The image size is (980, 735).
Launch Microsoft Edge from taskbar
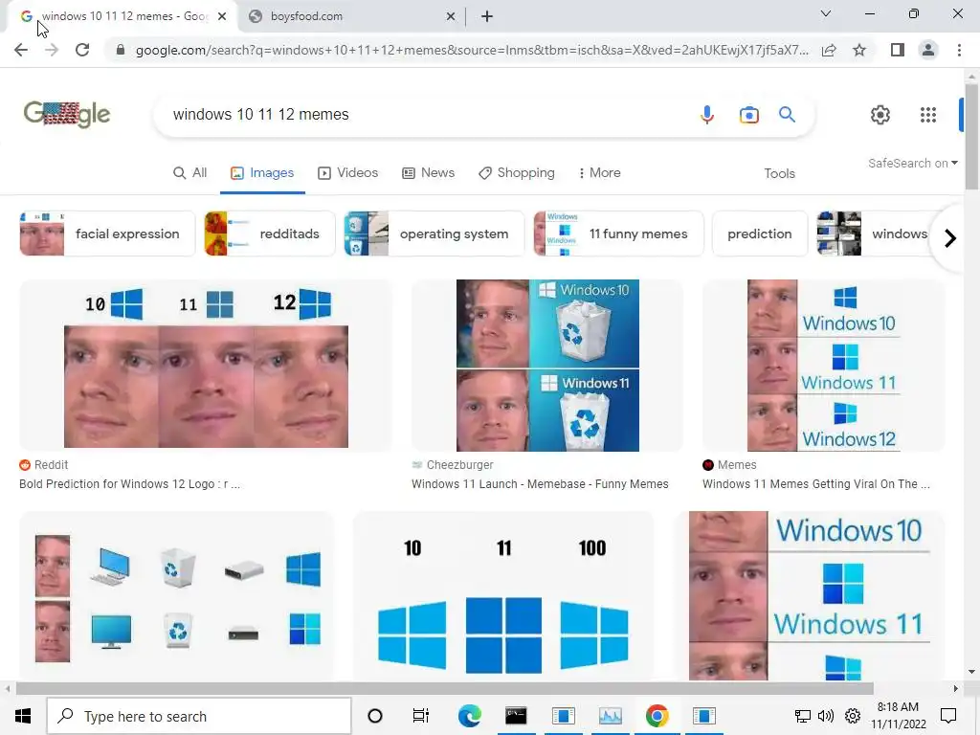point(469,716)
